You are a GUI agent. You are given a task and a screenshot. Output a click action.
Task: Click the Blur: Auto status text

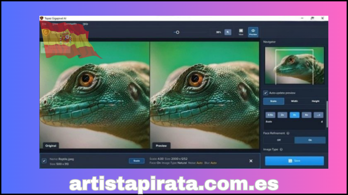211,163
